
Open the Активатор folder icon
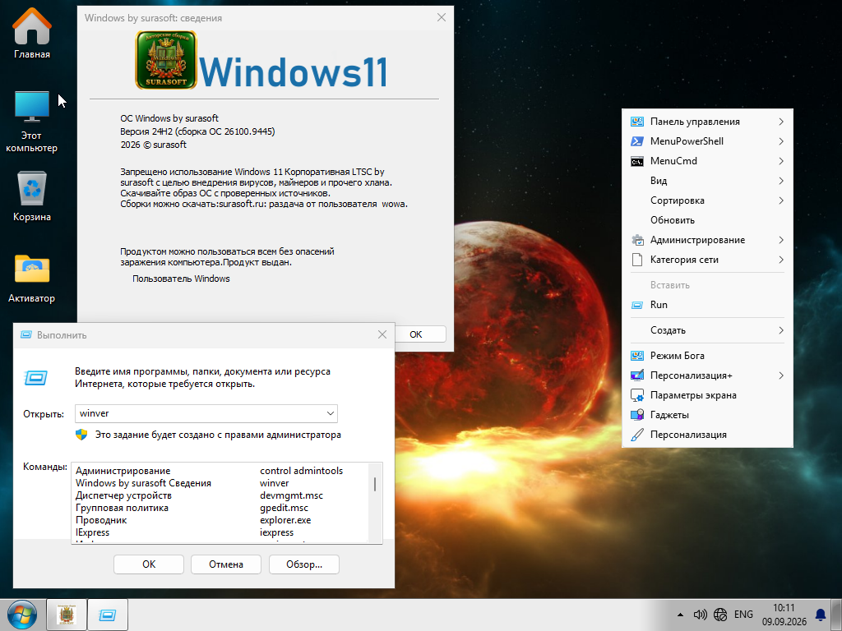tap(32, 278)
